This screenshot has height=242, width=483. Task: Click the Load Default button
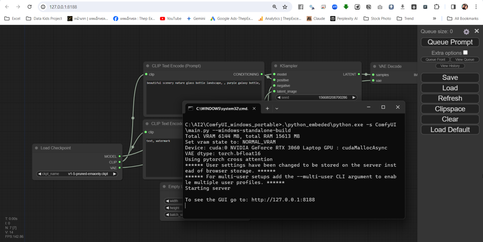tap(450, 130)
